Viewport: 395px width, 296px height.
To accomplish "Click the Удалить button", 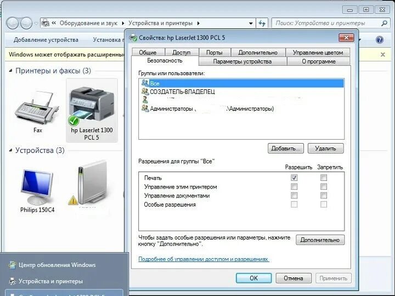I will (x=325, y=149).
